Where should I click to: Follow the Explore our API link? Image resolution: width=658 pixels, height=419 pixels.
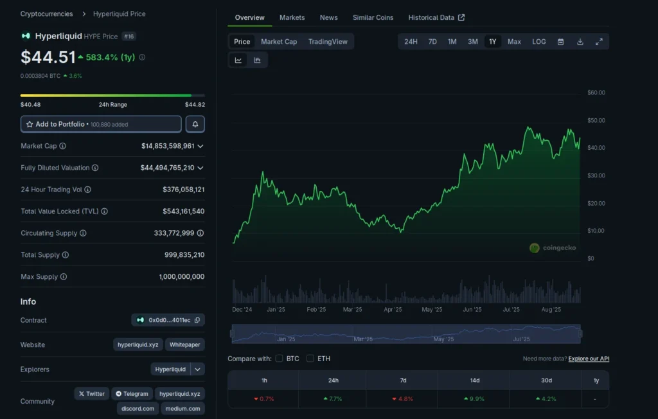[589, 359]
